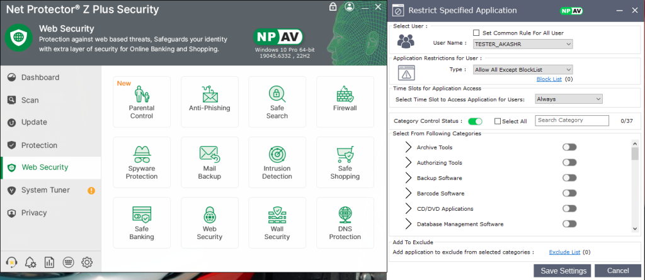This screenshot has width=645, height=280.
Task: Select System Tuner in the sidebar
Action: [45, 190]
